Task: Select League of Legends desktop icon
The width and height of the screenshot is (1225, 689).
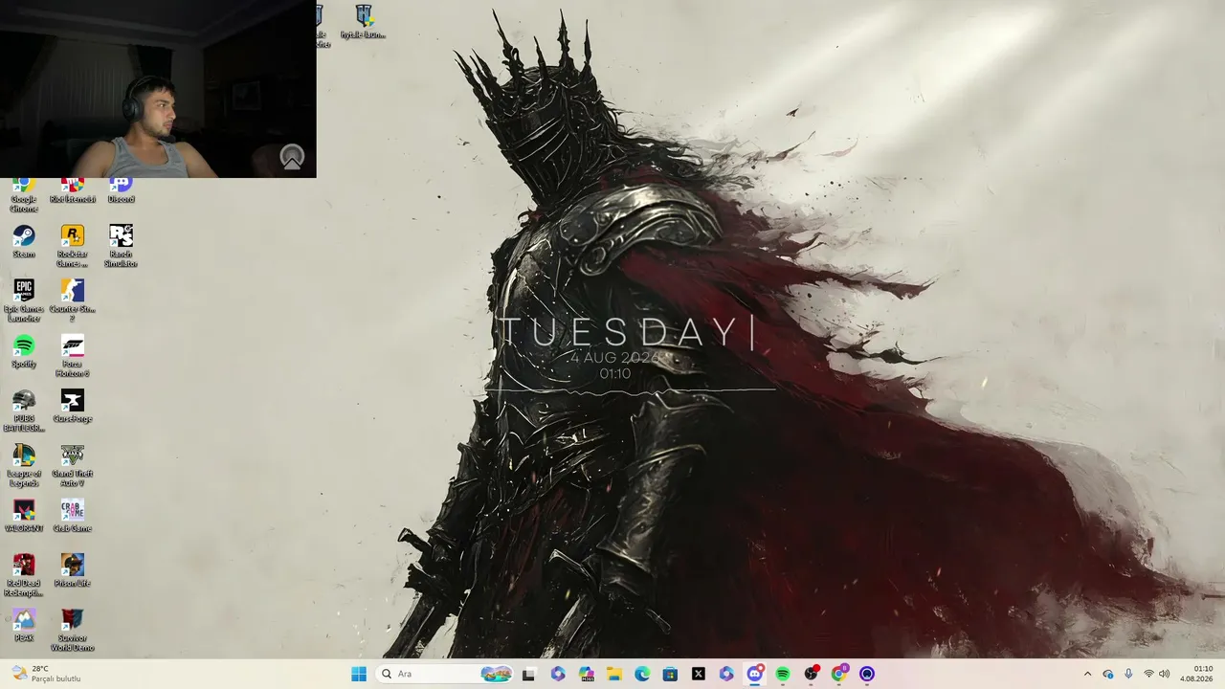Action: (x=24, y=466)
